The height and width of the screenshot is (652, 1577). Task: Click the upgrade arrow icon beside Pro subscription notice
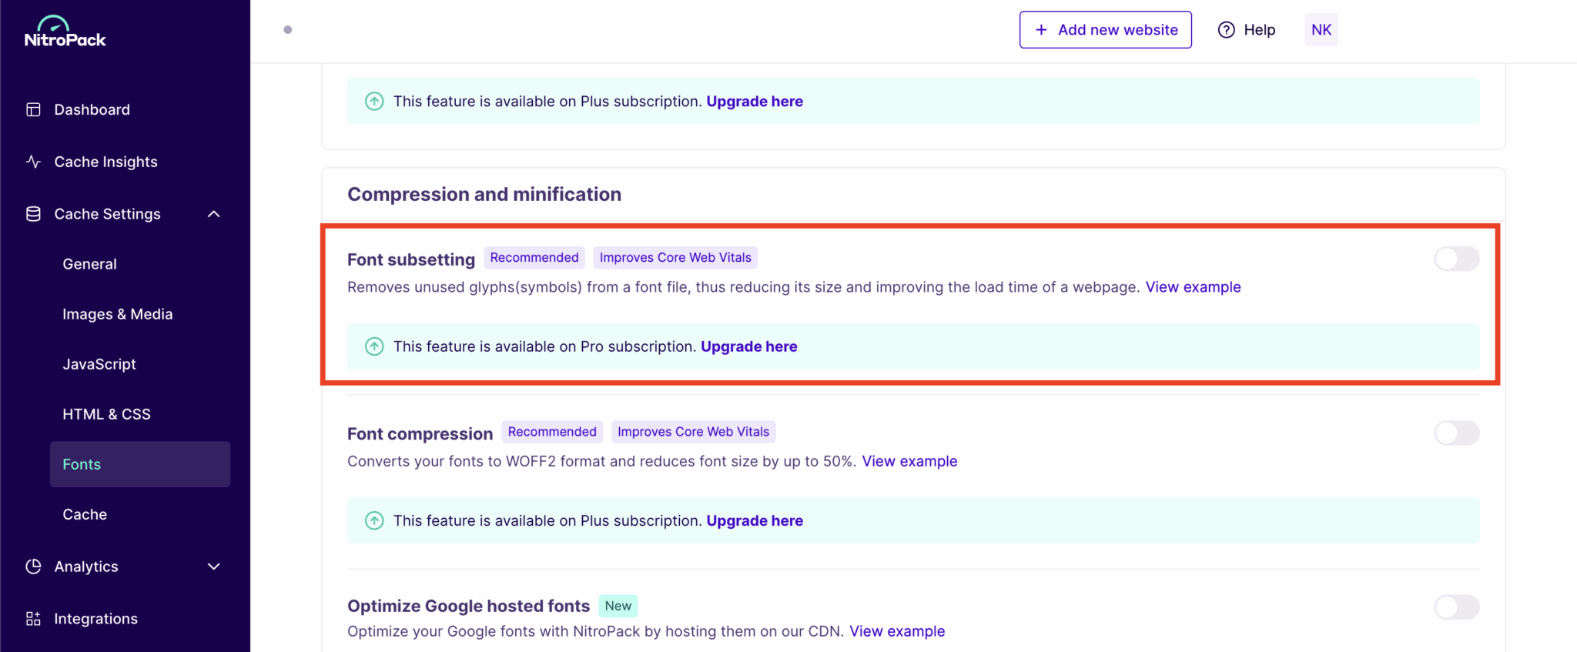(x=374, y=346)
